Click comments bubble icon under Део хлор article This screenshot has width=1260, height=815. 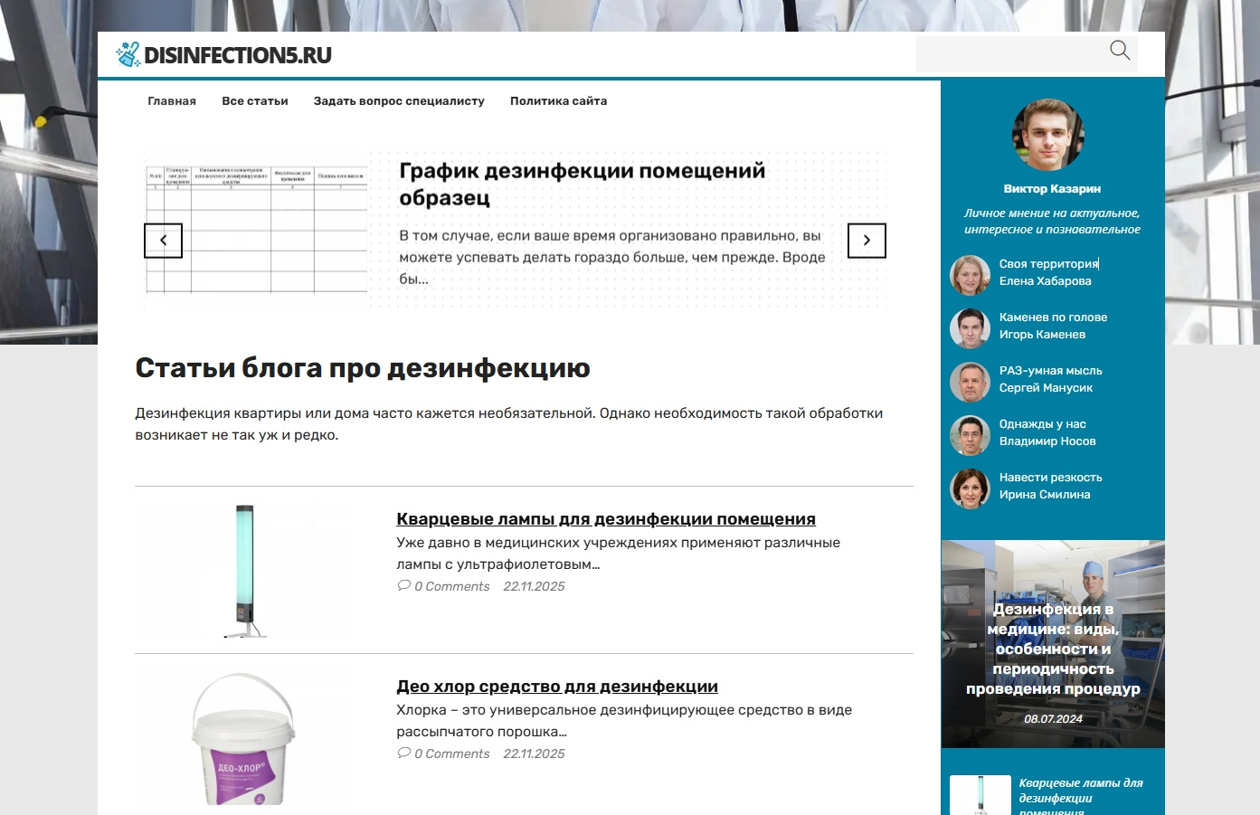pyautogui.click(x=403, y=753)
